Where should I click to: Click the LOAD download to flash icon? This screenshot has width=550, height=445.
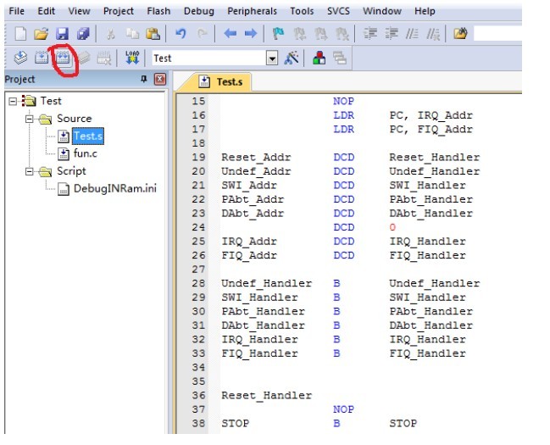tap(132, 58)
